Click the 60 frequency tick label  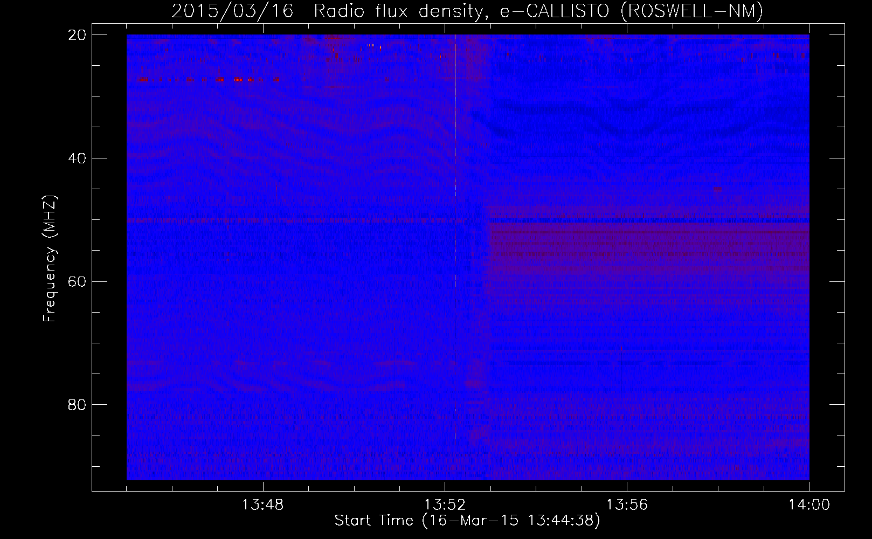tap(77, 281)
